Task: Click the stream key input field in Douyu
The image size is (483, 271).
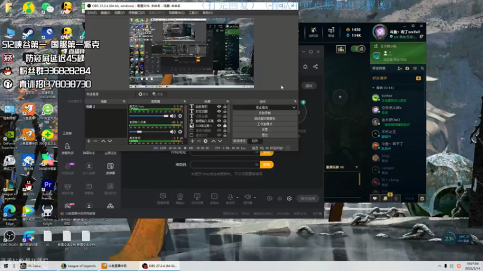Action: 224,164
